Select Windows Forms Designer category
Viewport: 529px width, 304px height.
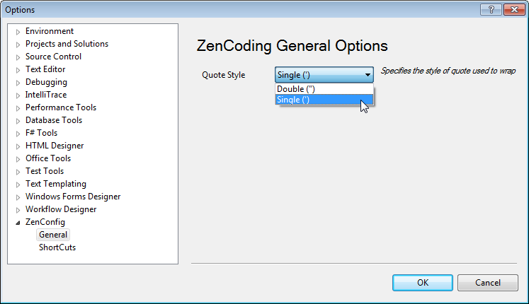(73, 197)
